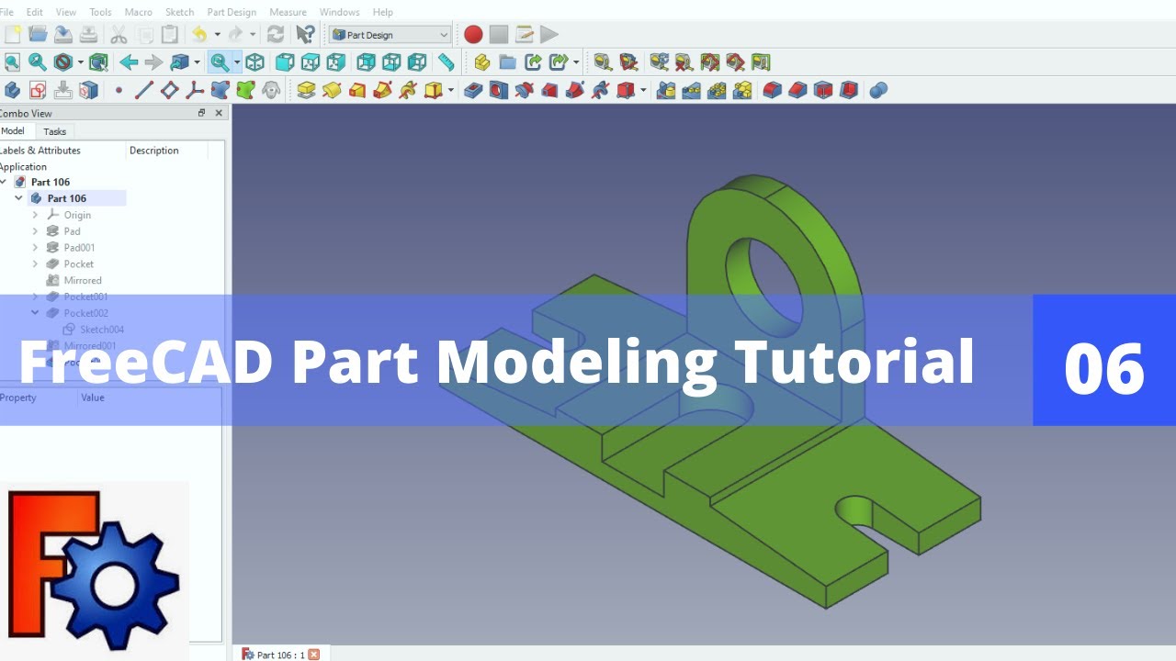Collapse the Pocket002 tree node

(35, 313)
